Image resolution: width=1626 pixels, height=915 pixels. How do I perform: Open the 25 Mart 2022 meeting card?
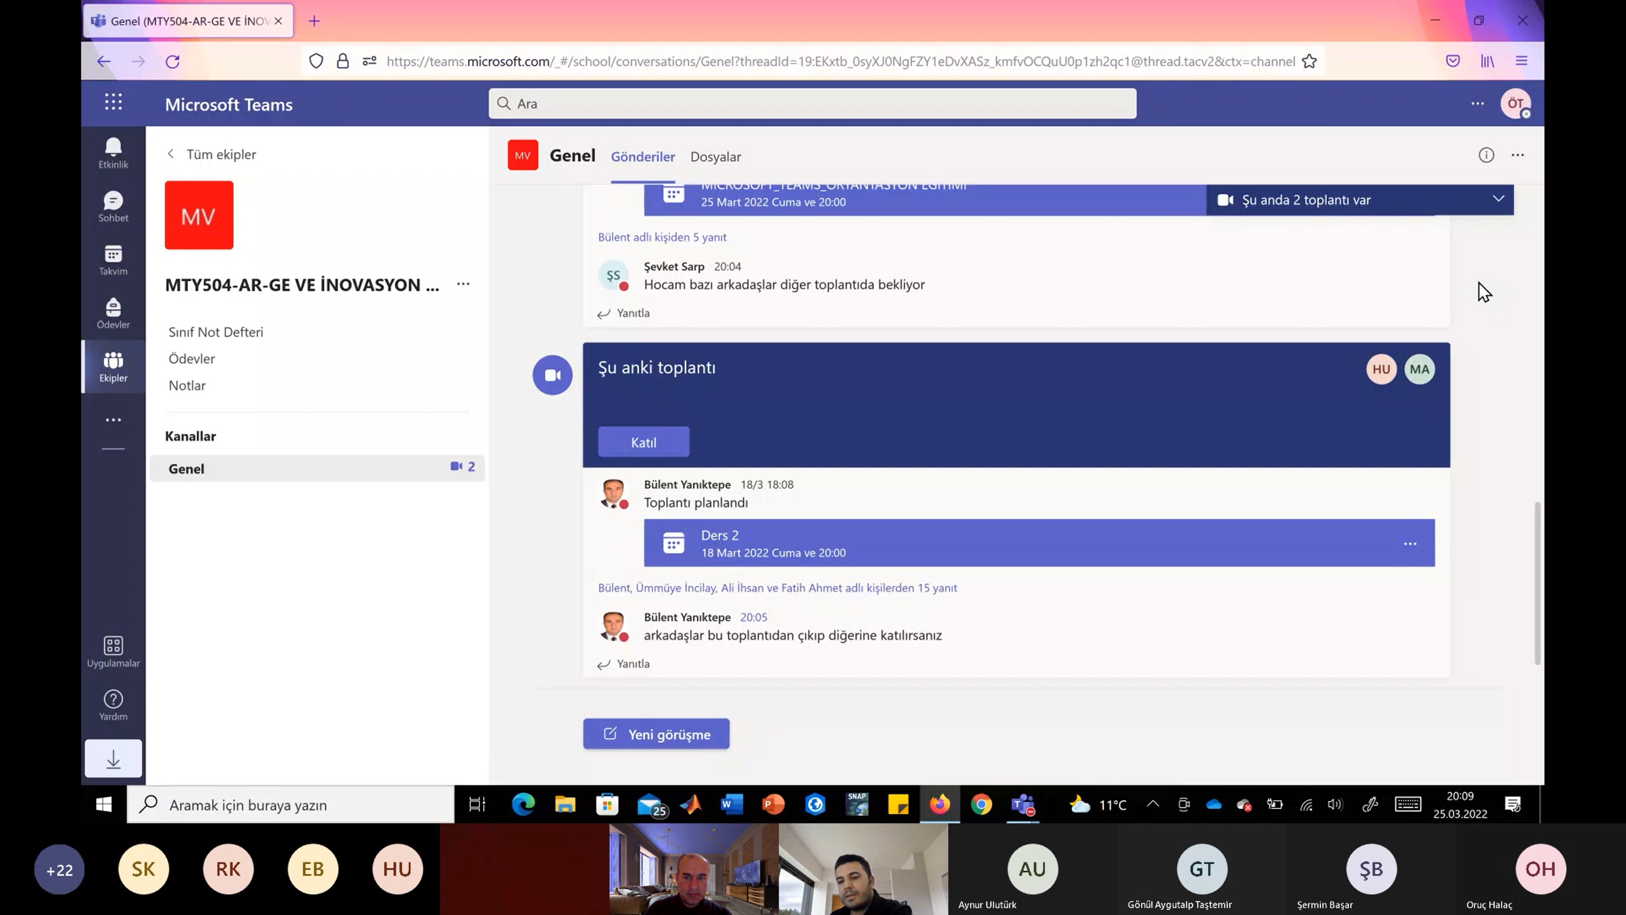pos(925,200)
